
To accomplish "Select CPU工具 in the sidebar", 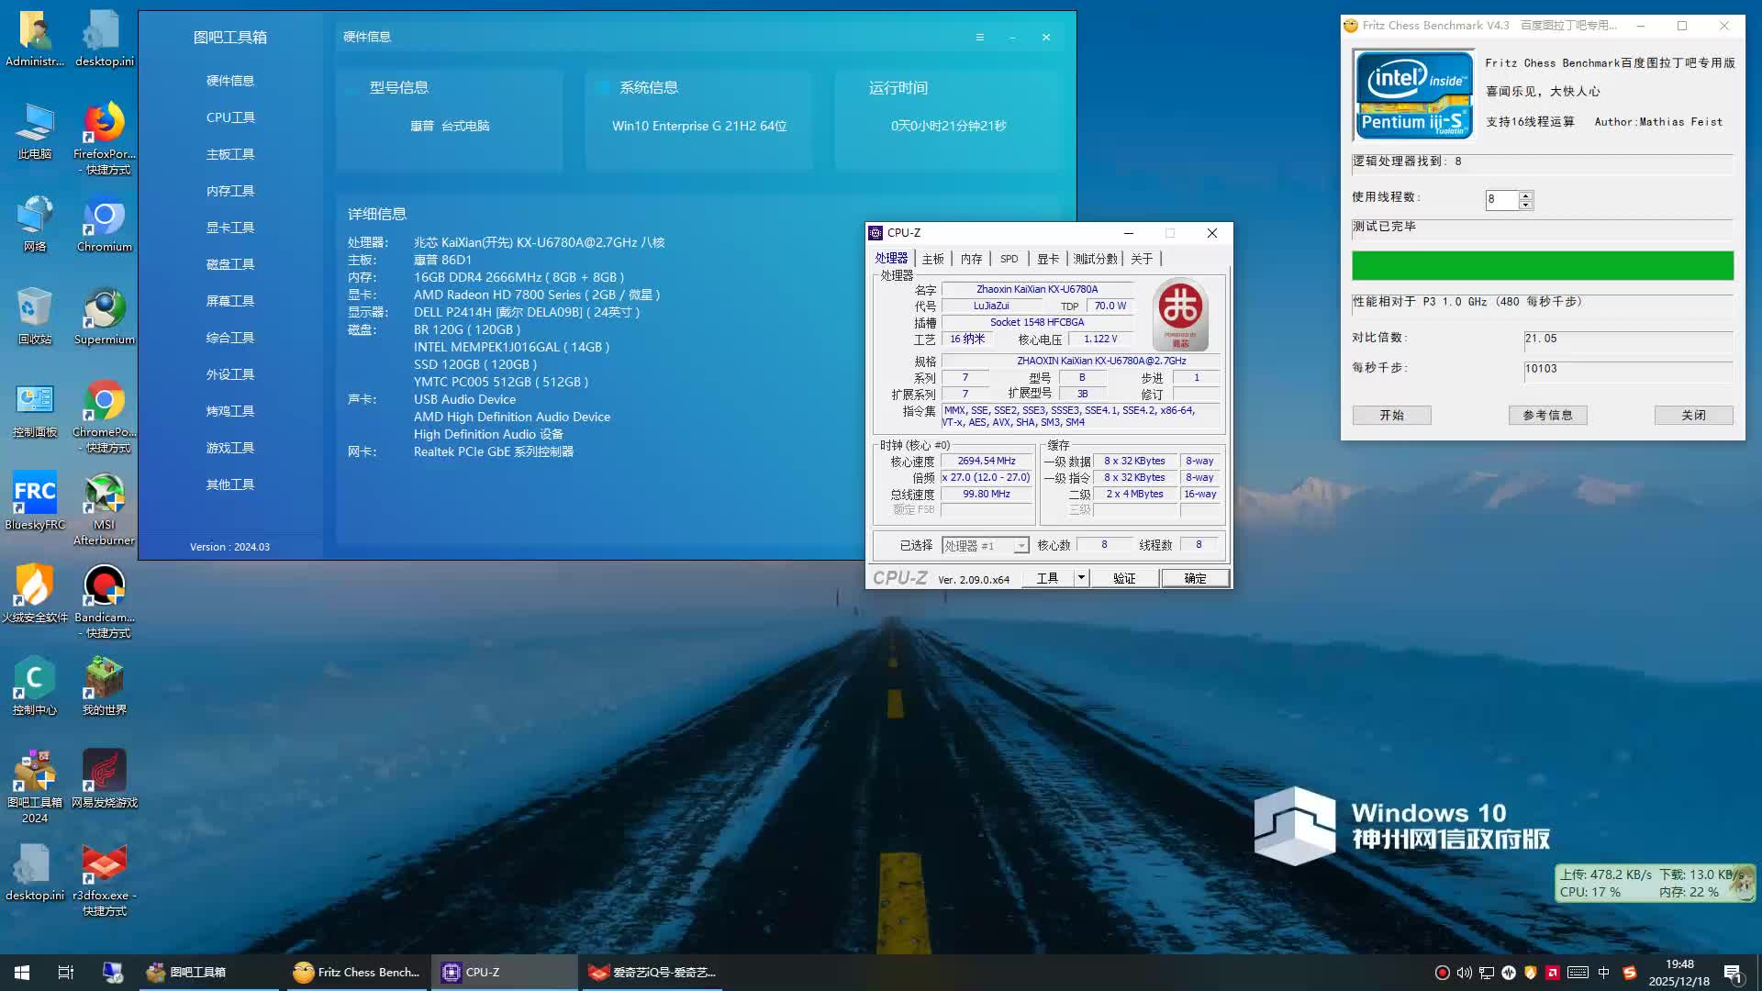I will [x=230, y=117].
